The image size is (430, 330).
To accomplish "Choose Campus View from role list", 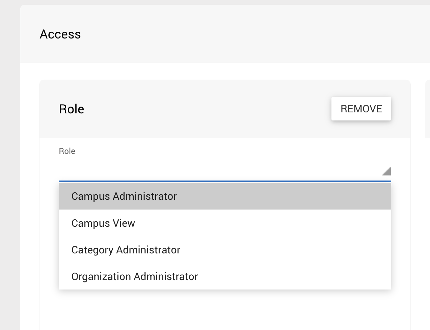I will 225,223.
